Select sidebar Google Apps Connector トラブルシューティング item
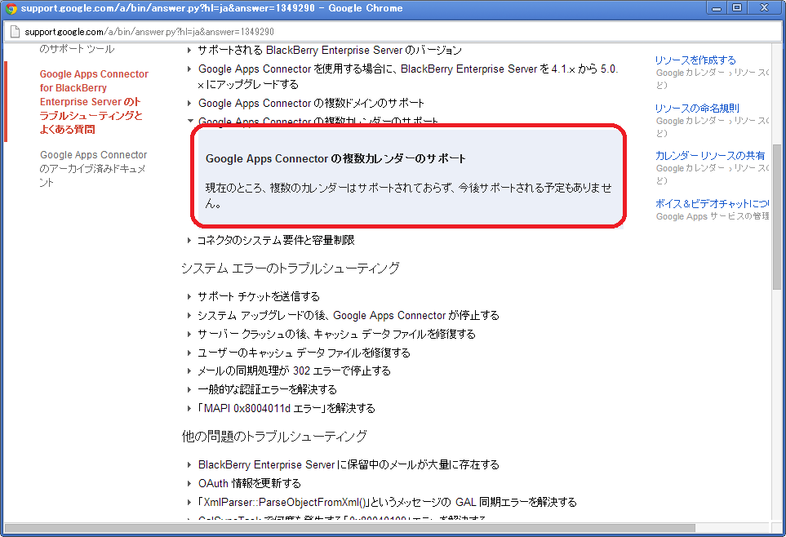Viewport: 786px width, 537px height. (x=93, y=102)
